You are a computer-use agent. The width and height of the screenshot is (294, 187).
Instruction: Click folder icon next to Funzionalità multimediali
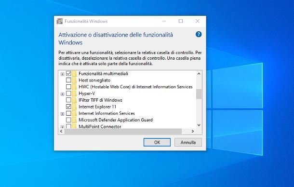(74, 74)
